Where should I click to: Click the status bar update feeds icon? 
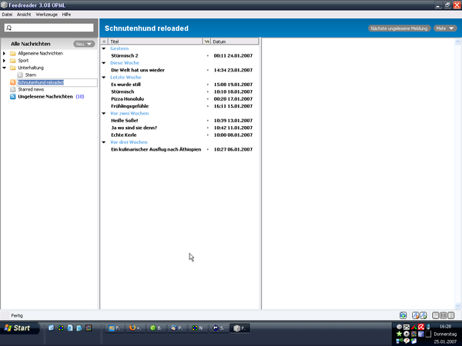pyautogui.click(x=403, y=315)
